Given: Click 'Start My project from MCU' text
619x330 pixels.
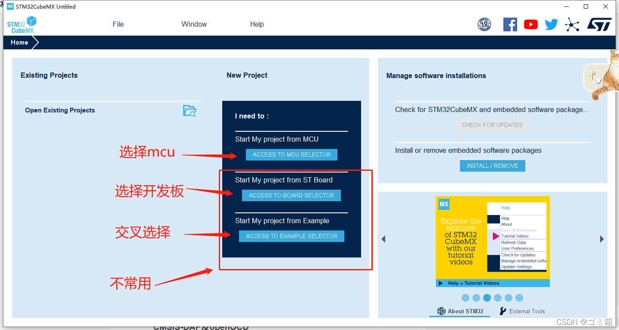Looking at the screenshot, I should (277, 139).
